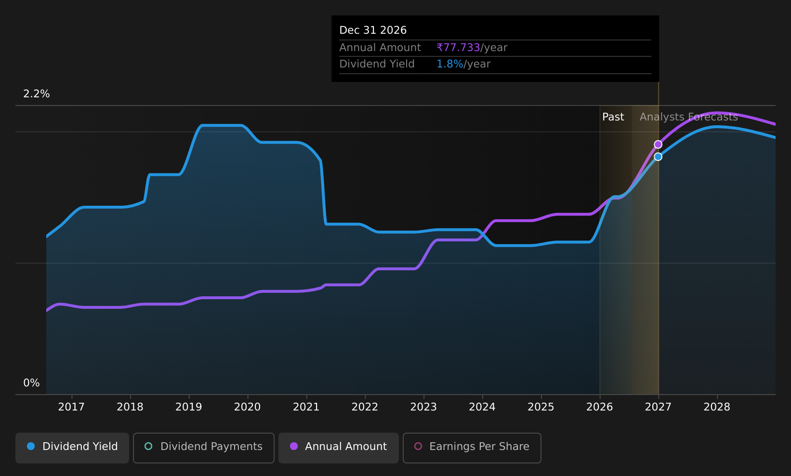The image size is (791, 476).
Task: Enable the Earnings Per Share series
Action: pyautogui.click(x=472, y=448)
